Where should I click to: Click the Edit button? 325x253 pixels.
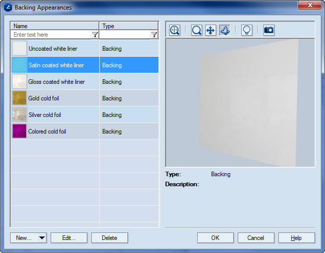click(x=69, y=238)
